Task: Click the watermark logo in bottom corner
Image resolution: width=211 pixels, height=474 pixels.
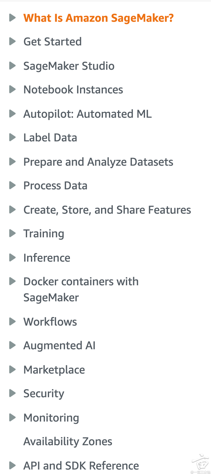Action: [x=200, y=464]
